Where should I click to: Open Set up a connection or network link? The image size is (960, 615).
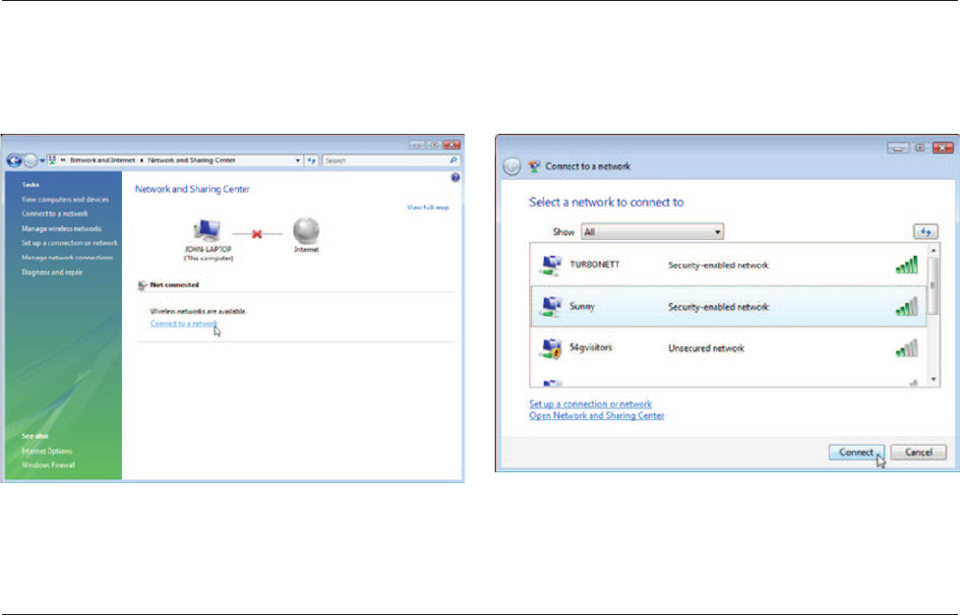coord(590,404)
